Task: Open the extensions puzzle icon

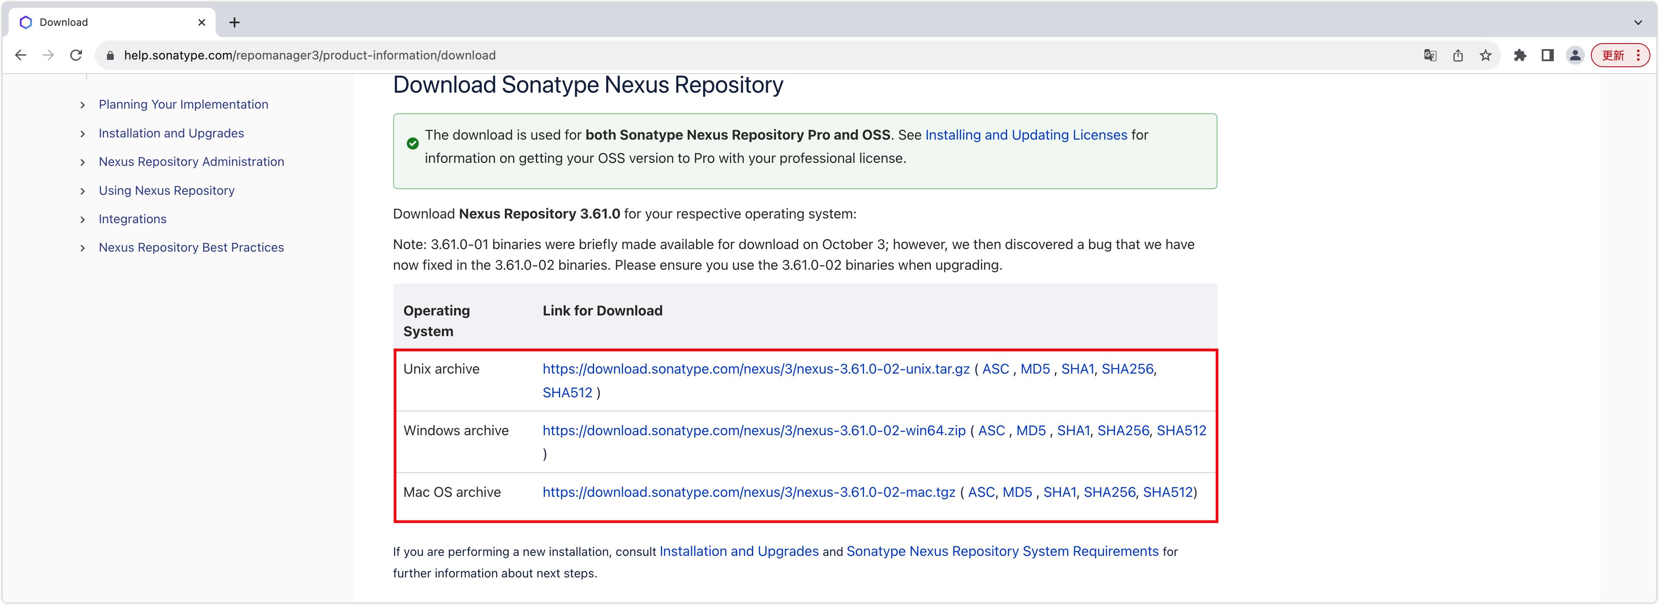Action: (1521, 55)
